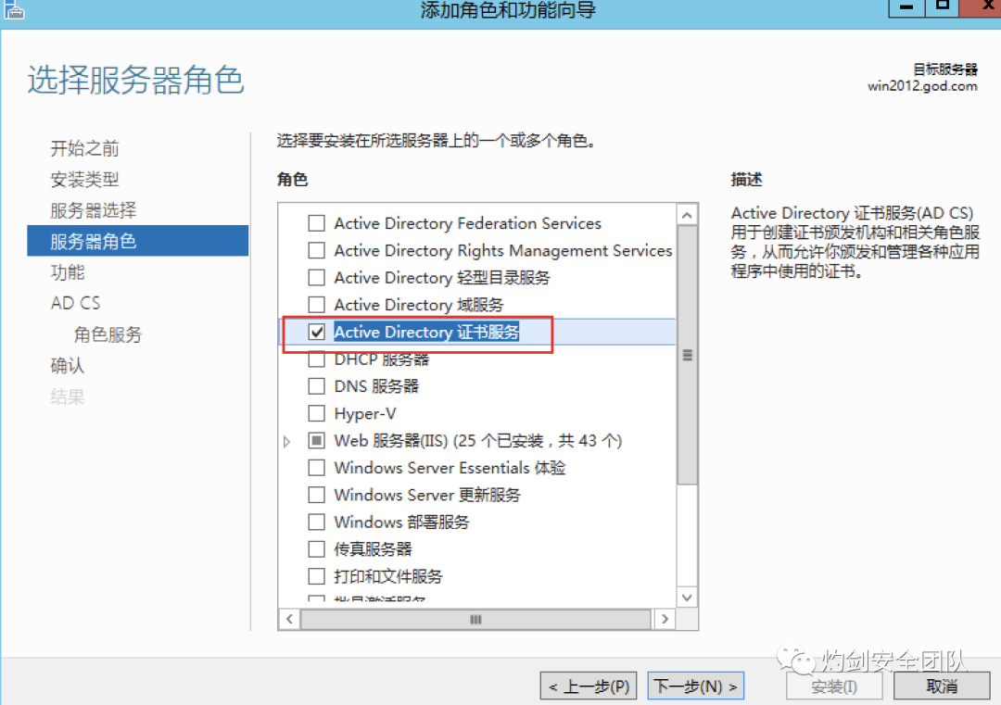1001x705 pixels.
Task: Enable 打印和文件服务 role
Action: pos(316,575)
